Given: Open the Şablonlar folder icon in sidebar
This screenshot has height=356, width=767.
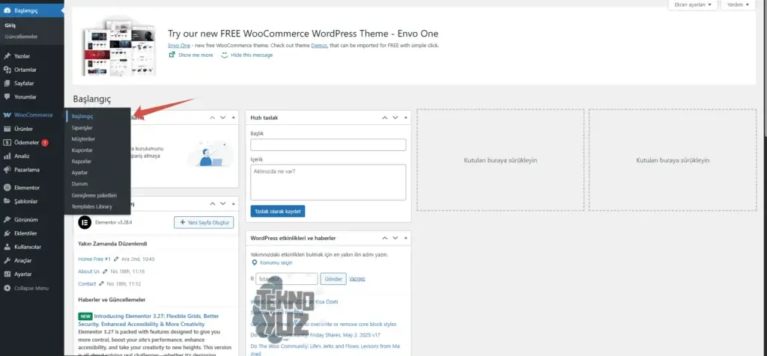Looking at the screenshot, I should point(7,201).
